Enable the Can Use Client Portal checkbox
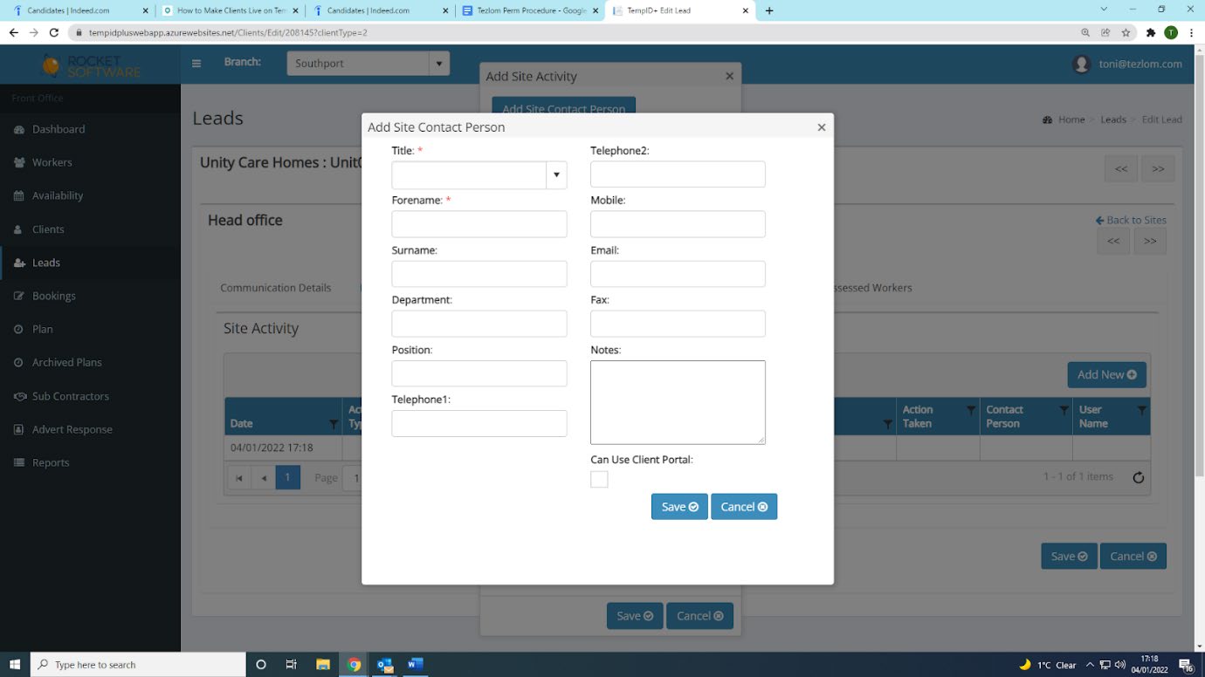The height and width of the screenshot is (677, 1205). (x=599, y=479)
